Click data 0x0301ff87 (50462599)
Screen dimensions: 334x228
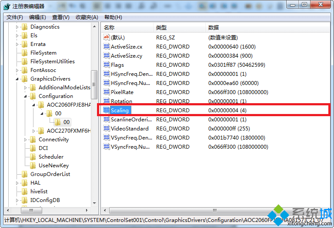(x=237, y=65)
